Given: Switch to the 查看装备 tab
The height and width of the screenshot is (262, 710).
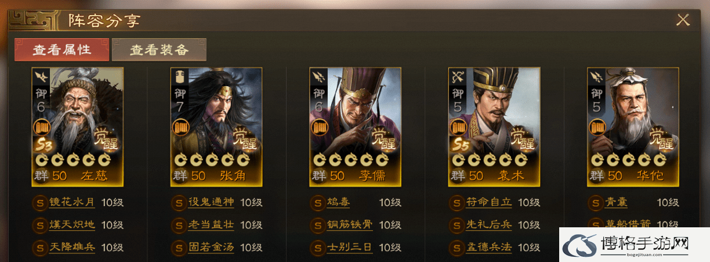Looking at the screenshot, I should click(159, 50).
